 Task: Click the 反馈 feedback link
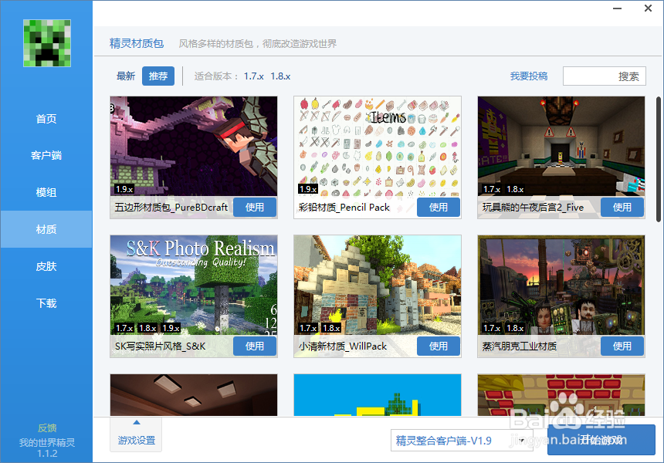tap(47, 428)
